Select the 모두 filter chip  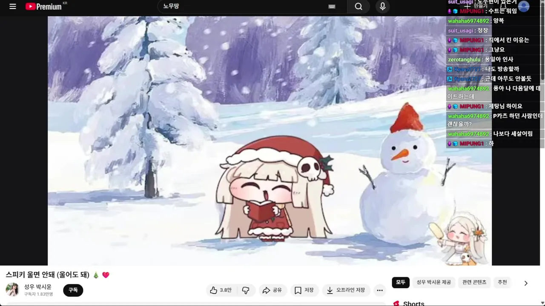(401, 283)
